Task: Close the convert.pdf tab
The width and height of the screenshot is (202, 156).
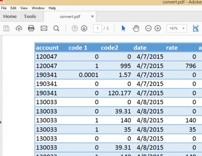Action: tap(92, 16)
